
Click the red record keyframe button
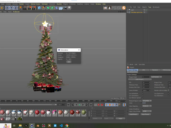[99, 105]
